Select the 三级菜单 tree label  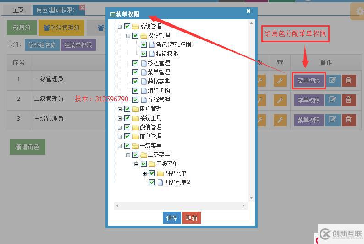click(167, 164)
